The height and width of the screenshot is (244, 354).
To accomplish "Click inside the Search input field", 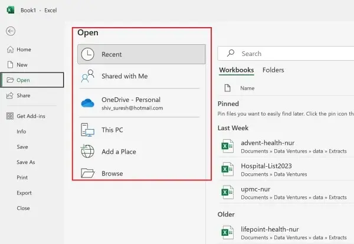I will (x=286, y=54).
